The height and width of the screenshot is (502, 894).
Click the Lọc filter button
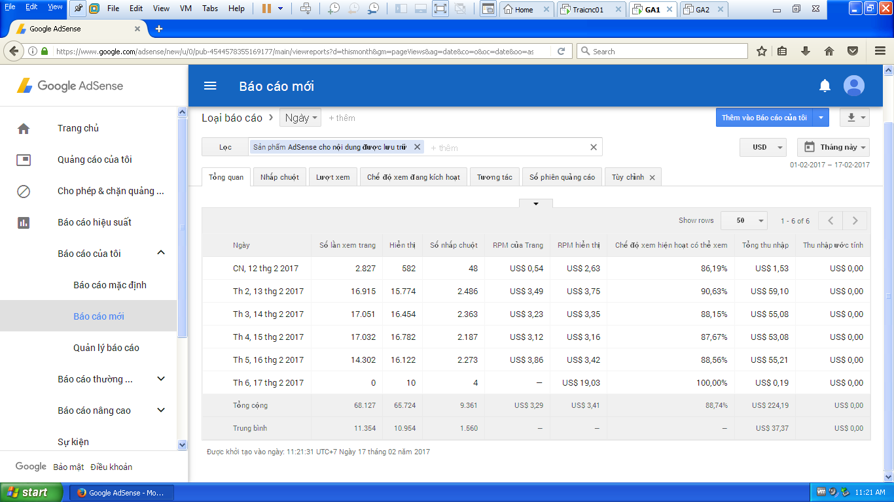(x=225, y=147)
